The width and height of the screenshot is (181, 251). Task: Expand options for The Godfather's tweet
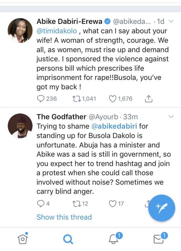[x=171, y=117]
